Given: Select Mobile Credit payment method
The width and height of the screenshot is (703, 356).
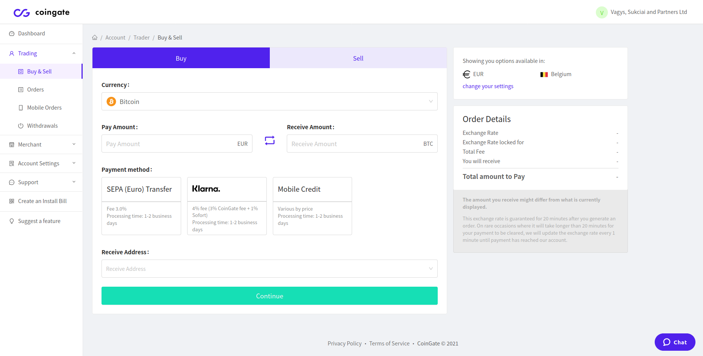Looking at the screenshot, I should [312, 206].
